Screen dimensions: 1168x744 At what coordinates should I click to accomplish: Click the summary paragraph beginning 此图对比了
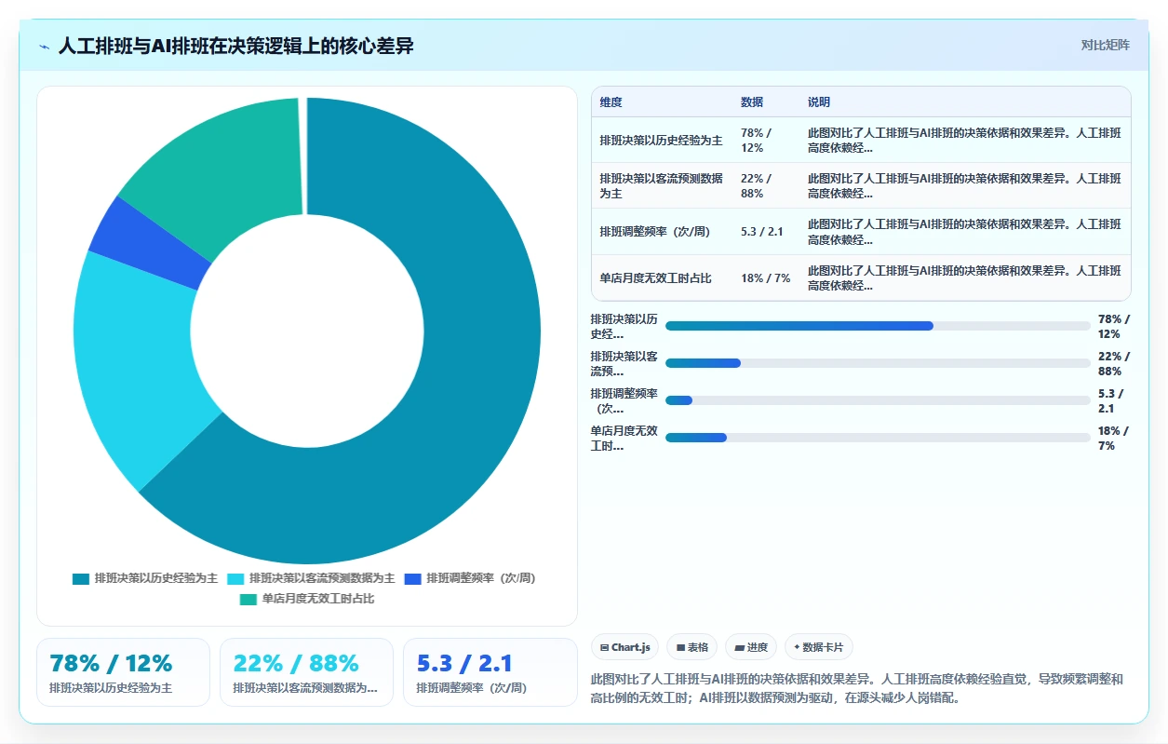pos(857,688)
